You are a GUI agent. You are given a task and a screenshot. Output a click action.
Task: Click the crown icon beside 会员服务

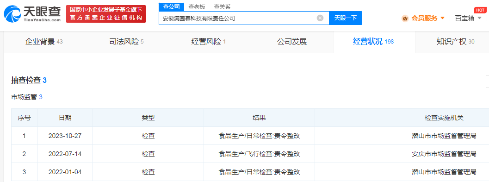point(405,19)
